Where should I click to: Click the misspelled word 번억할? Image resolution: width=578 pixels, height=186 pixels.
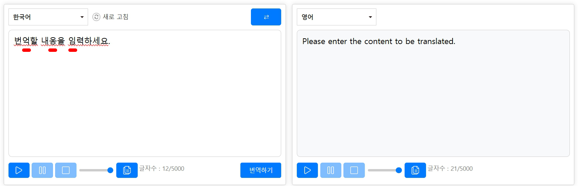click(26, 41)
